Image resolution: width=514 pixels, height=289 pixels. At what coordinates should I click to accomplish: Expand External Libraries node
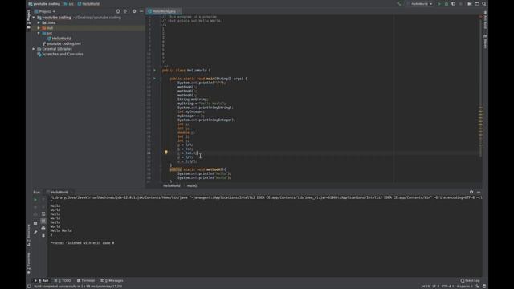coord(34,49)
